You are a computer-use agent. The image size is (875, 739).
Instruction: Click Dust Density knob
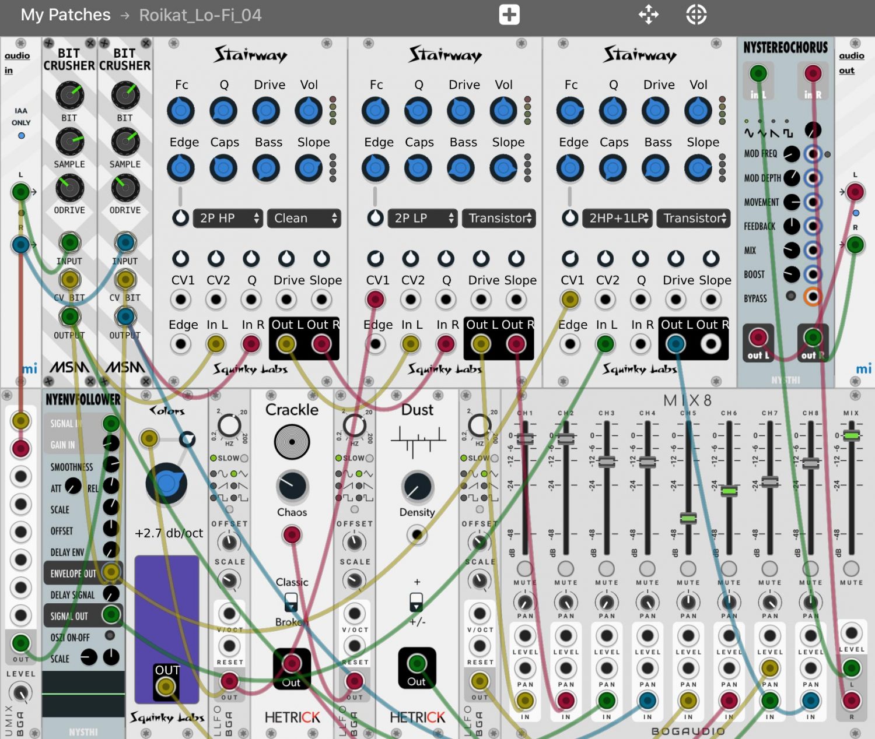click(x=417, y=487)
